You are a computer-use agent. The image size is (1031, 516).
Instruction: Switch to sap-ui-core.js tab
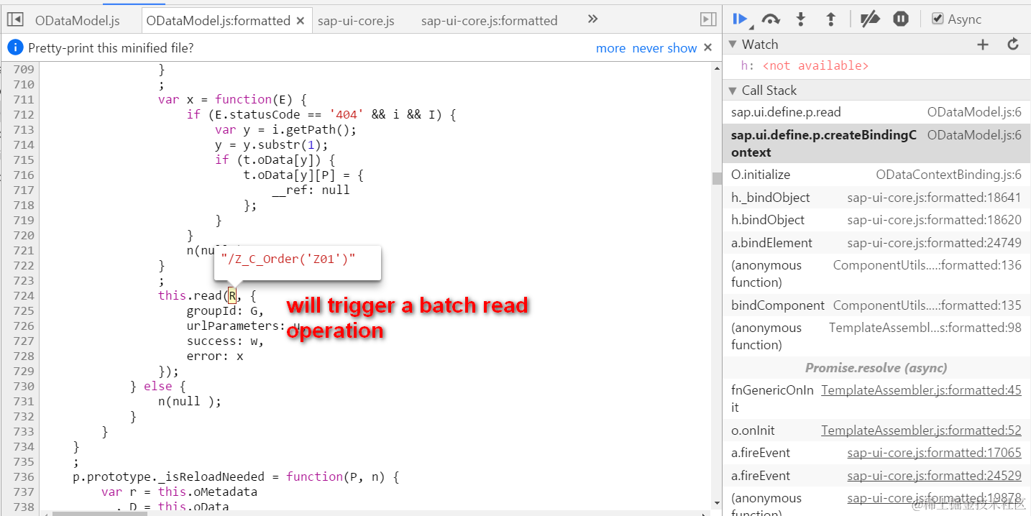pyautogui.click(x=356, y=21)
